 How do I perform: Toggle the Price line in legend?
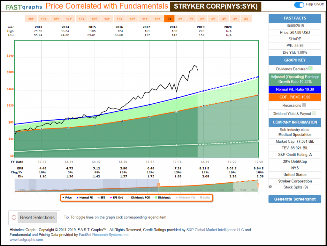tap(67, 198)
